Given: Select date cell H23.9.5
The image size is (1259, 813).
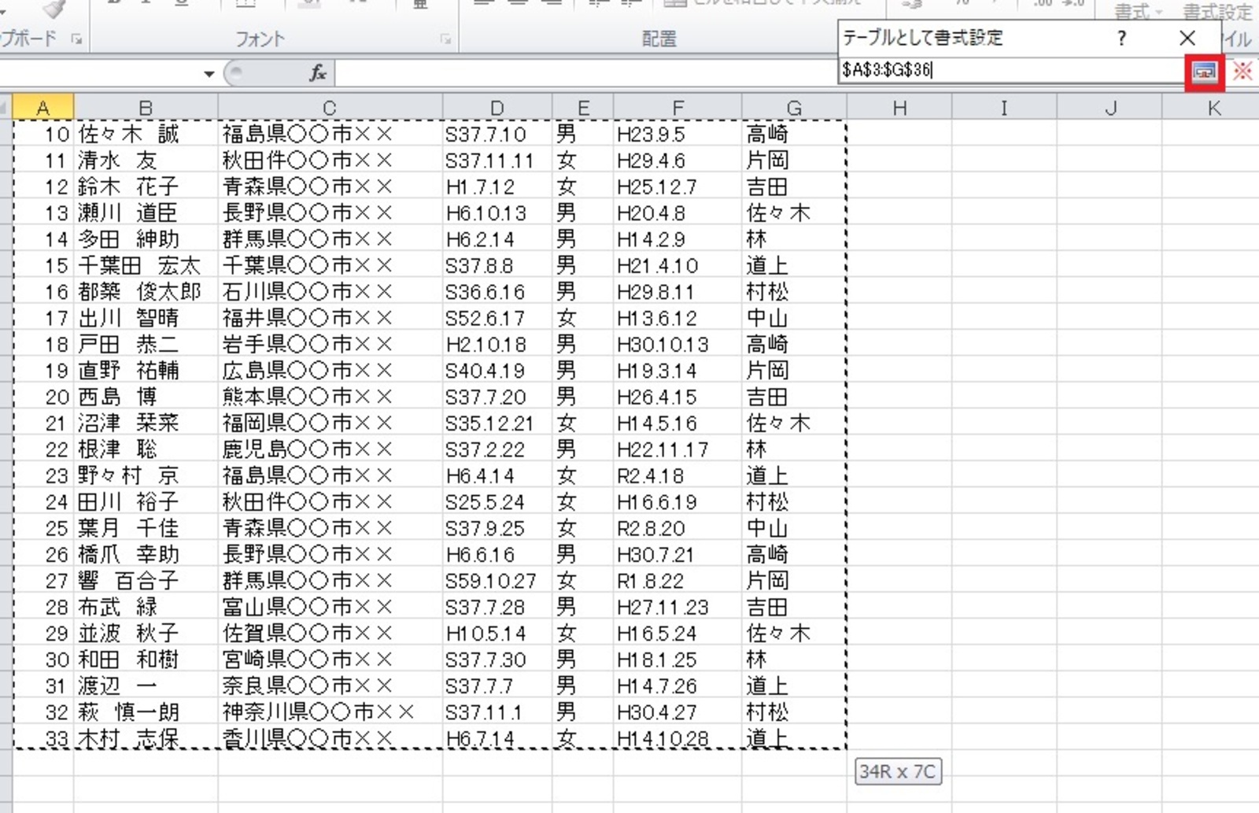Looking at the screenshot, I should pyautogui.click(x=677, y=134).
